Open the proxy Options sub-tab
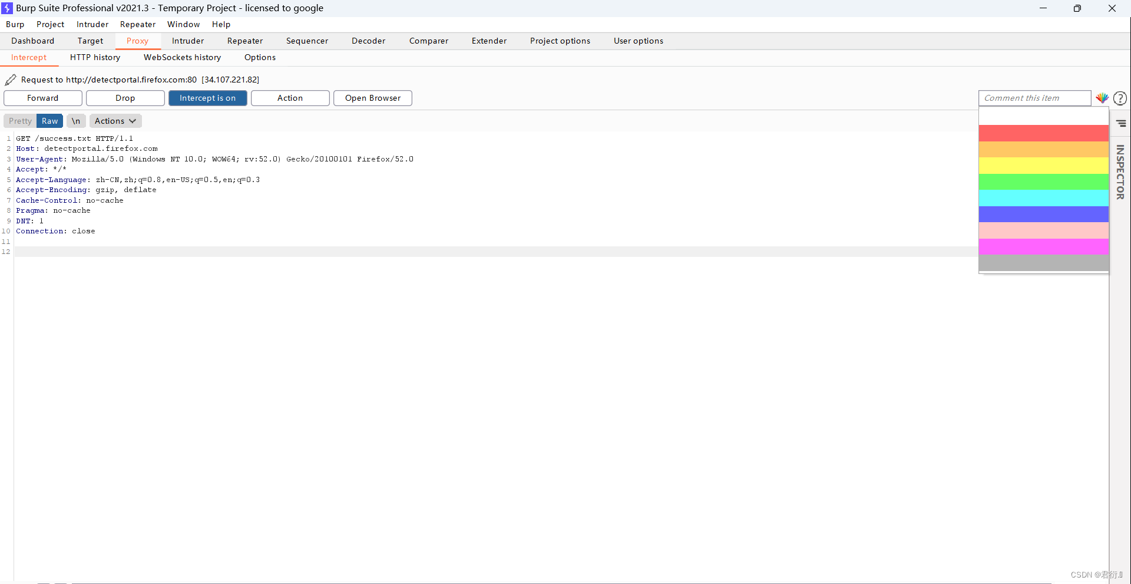Screen dimensions: 1131x584 coord(260,57)
